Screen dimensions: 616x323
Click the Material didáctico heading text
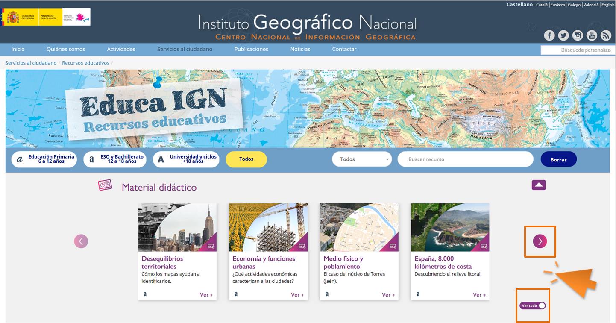click(x=159, y=188)
